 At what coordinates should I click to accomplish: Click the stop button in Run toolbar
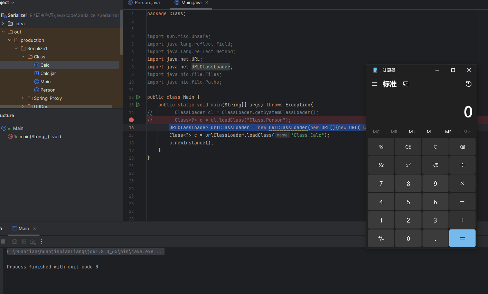pyautogui.click(x=3, y=241)
